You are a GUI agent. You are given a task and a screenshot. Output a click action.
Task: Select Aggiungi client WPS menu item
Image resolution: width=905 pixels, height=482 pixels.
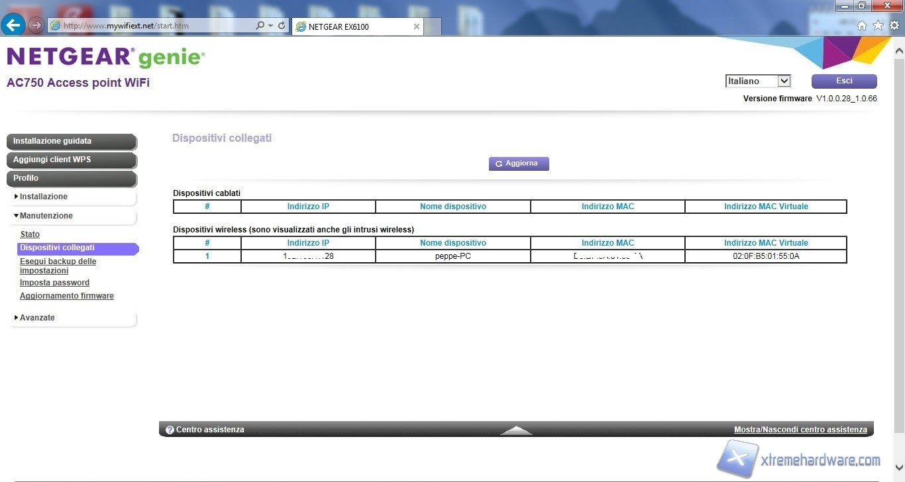point(71,160)
